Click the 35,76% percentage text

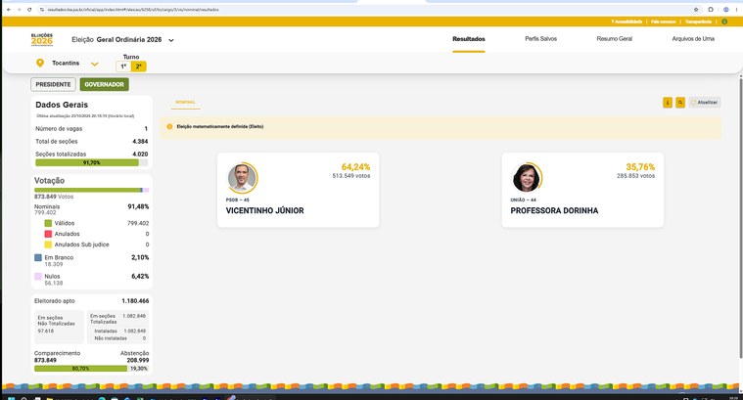(640, 167)
